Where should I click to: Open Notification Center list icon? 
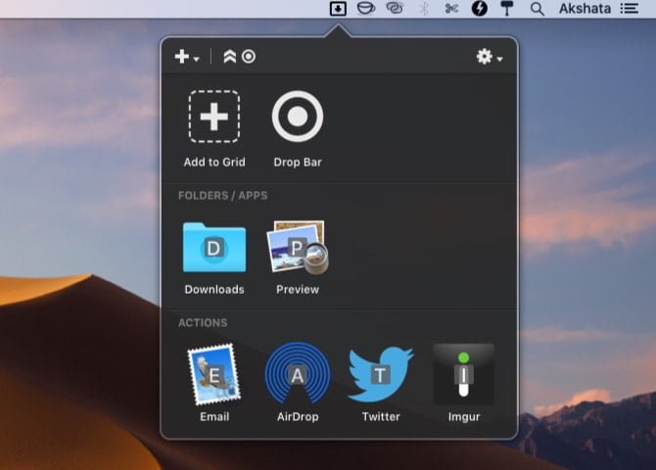pyautogui.click(x=630, y=9)
